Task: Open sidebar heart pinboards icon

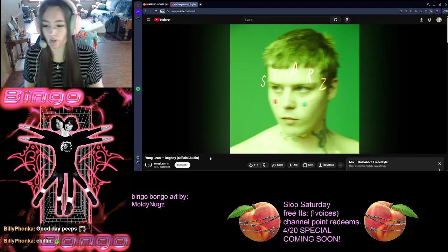Action: point(138,158)
